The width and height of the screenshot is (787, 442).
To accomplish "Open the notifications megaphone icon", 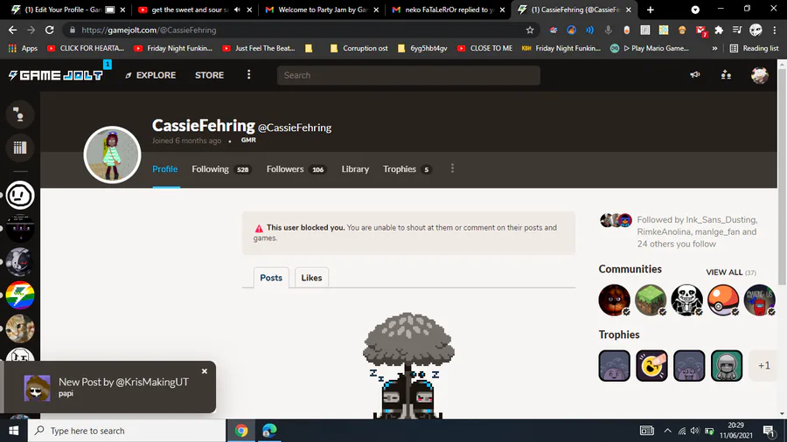I will [694, 74].
